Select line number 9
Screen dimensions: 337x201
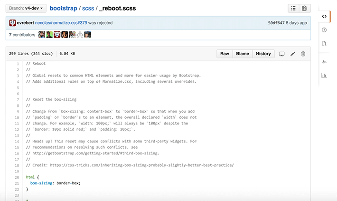[x=18, y=112]
